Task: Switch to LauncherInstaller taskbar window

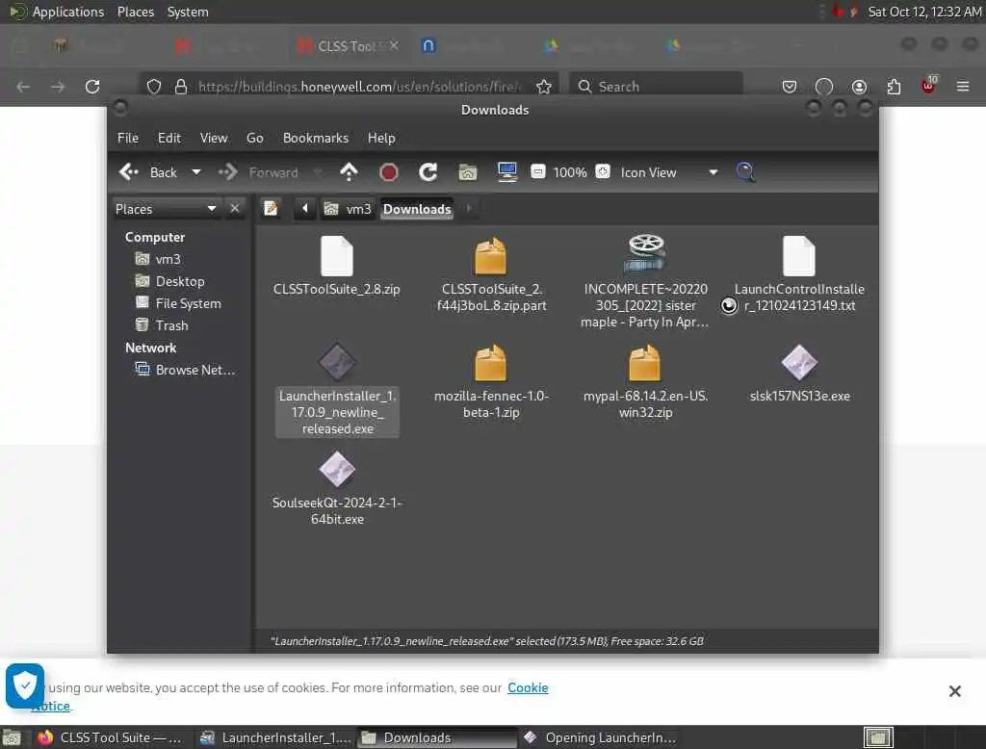Action: point(275,737)
